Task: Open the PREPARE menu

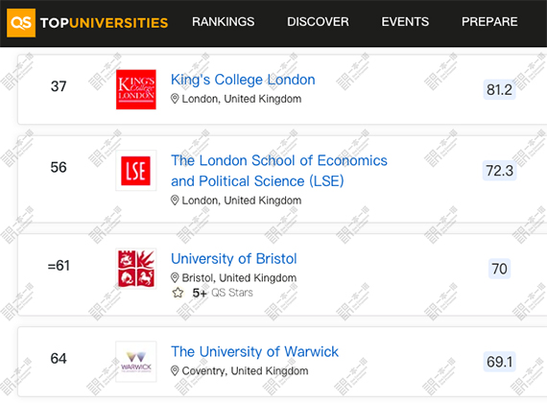Action: click(x=489, y=22)
